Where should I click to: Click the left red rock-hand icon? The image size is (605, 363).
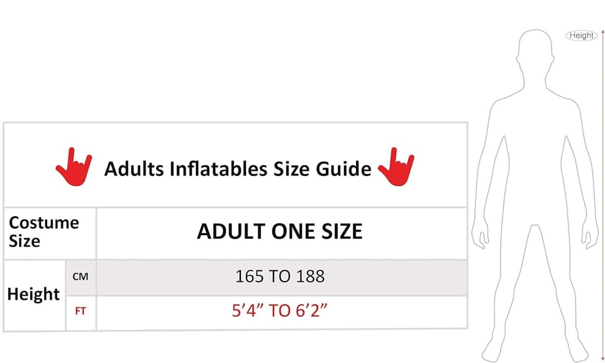[x=74, y=167]
